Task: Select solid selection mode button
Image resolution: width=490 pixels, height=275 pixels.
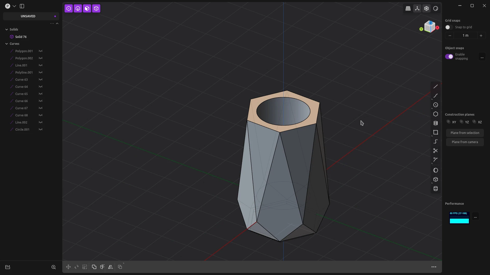Action: tap(96, 8)
